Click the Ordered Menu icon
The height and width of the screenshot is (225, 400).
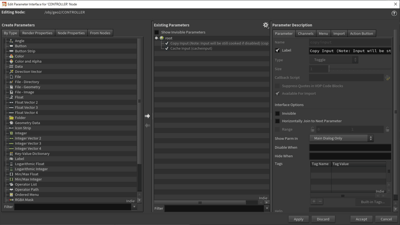pyautogui.click(x=11, y=195)
